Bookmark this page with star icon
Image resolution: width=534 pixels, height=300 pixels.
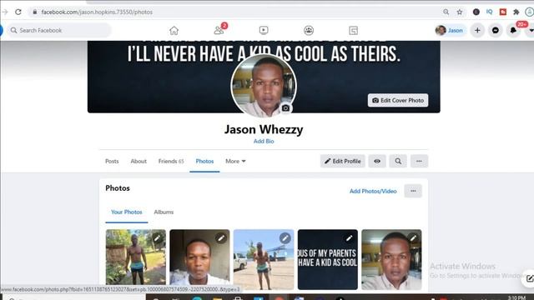460,12
